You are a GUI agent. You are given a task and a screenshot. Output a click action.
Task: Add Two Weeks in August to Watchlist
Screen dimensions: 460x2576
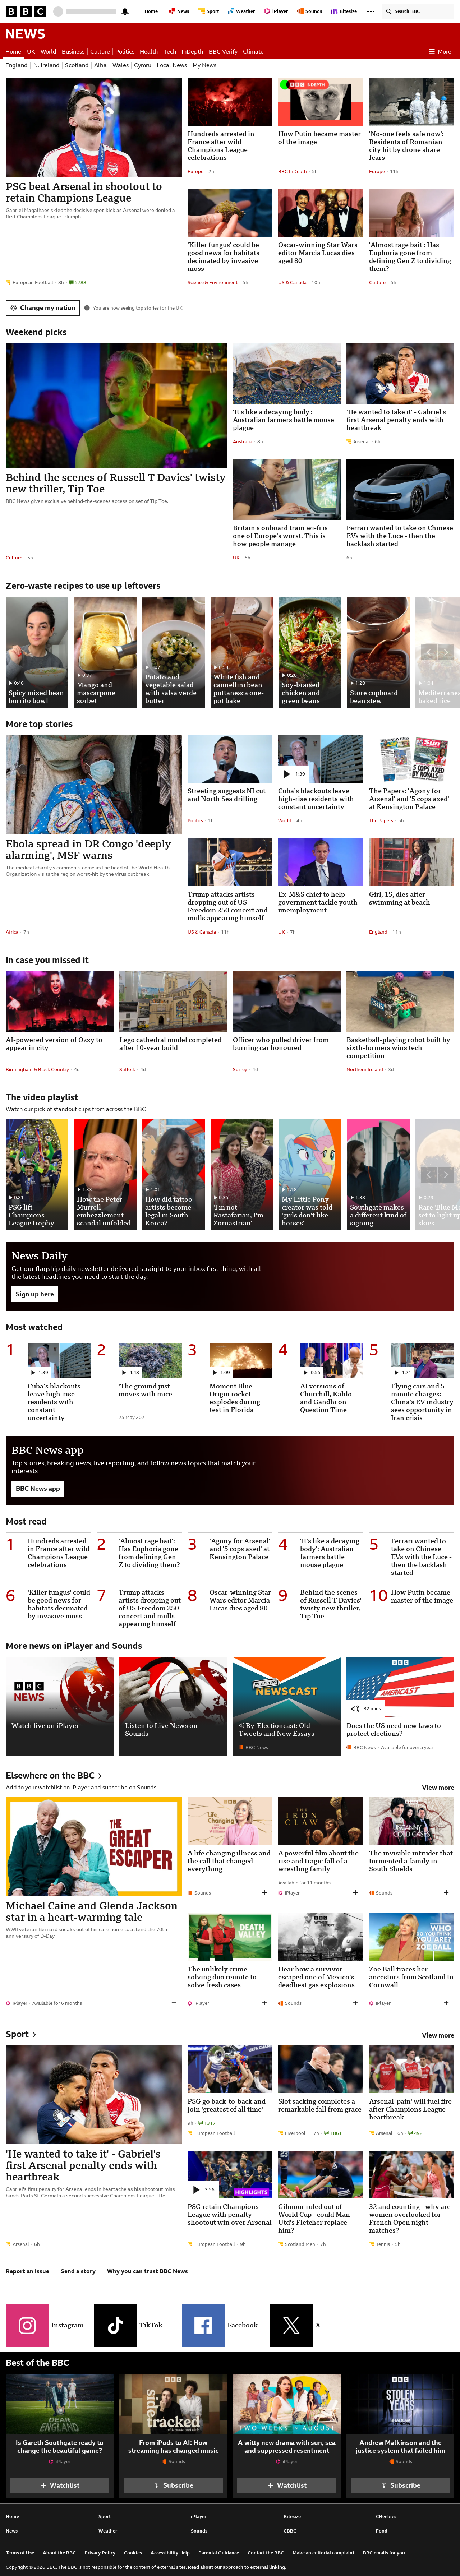tap(287, 2485)
